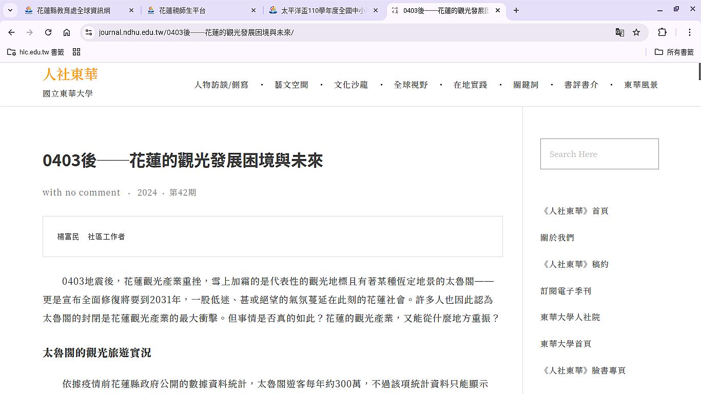Screen dimensions: 701x394
Task: Expand the tab search dropdown arrow
Action: 10,10
